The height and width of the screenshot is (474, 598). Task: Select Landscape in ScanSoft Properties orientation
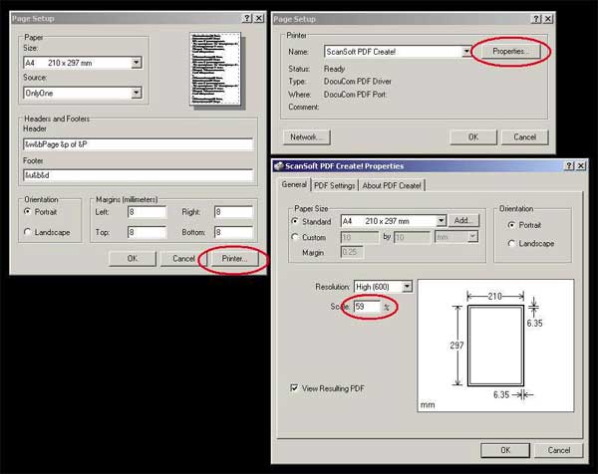click(512, 243)
